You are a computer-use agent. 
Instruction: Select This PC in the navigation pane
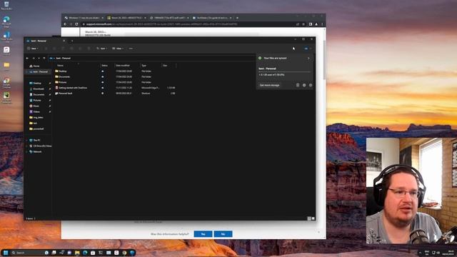click(36, 141)
